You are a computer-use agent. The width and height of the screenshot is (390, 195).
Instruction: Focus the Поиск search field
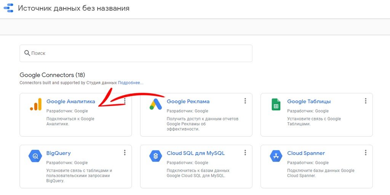tap(136, 53)
